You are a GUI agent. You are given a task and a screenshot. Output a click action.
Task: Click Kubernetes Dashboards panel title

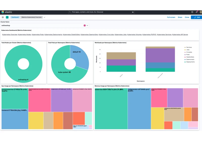pyautogui.click(x=16, y=30)
